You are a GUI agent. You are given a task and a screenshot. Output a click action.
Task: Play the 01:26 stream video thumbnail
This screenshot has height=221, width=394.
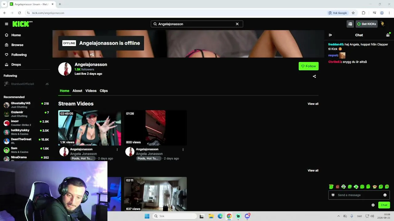[x=155, y=128]
